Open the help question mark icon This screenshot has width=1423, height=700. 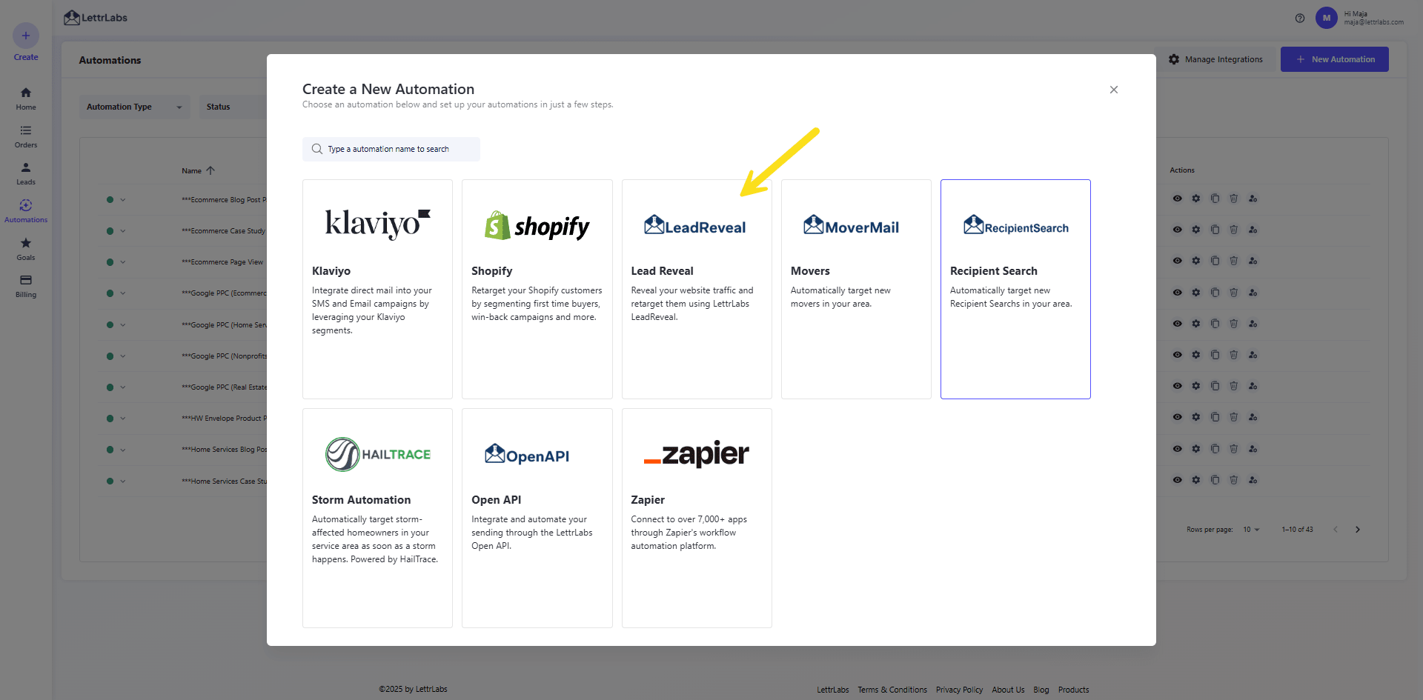pos(1300,19)
